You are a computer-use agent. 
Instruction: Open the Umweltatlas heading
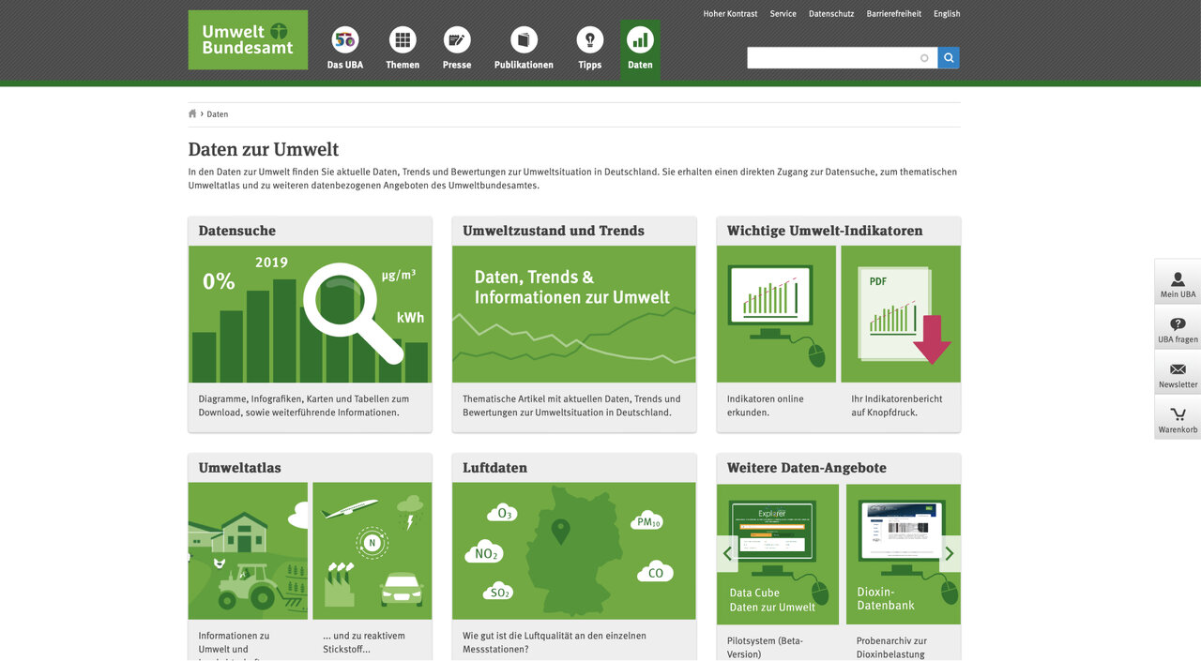[239, 468]
